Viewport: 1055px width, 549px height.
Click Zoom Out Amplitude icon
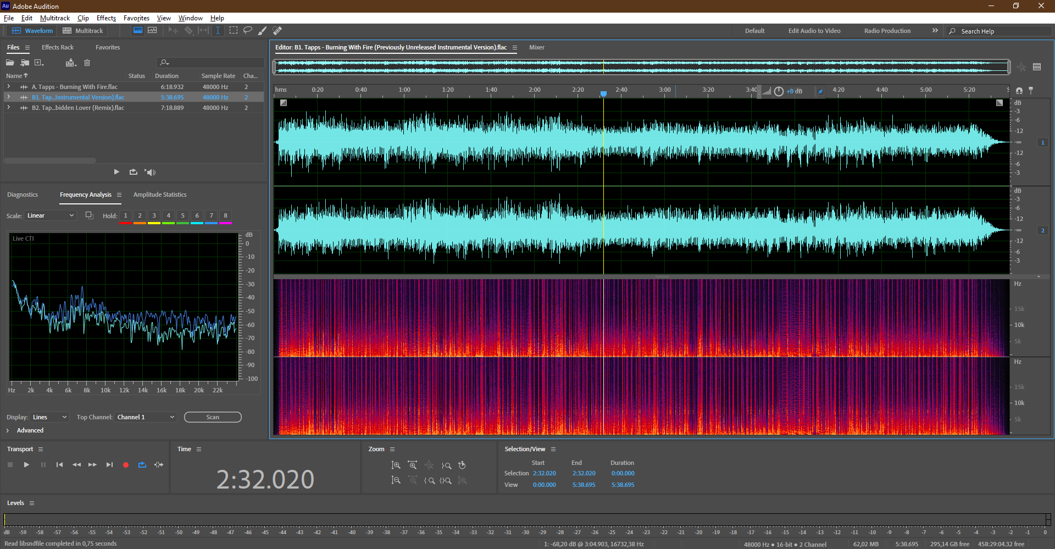[x=396, y=481]
